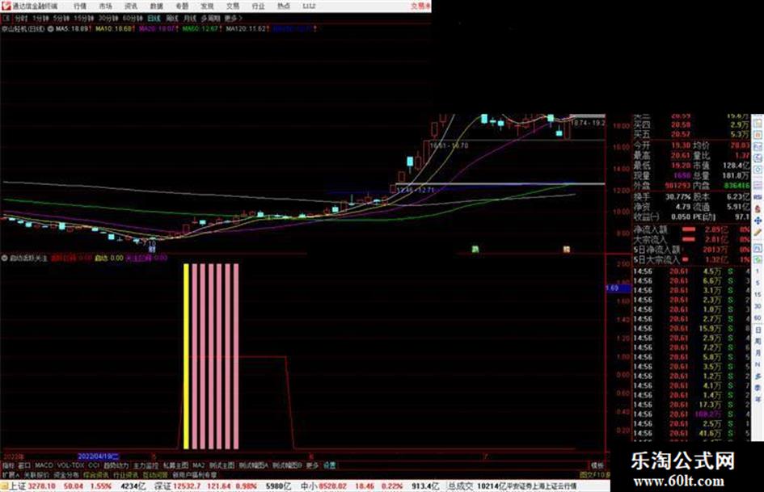
Task: Click the 5日大宗流入 row
Action: pos(691,259)
